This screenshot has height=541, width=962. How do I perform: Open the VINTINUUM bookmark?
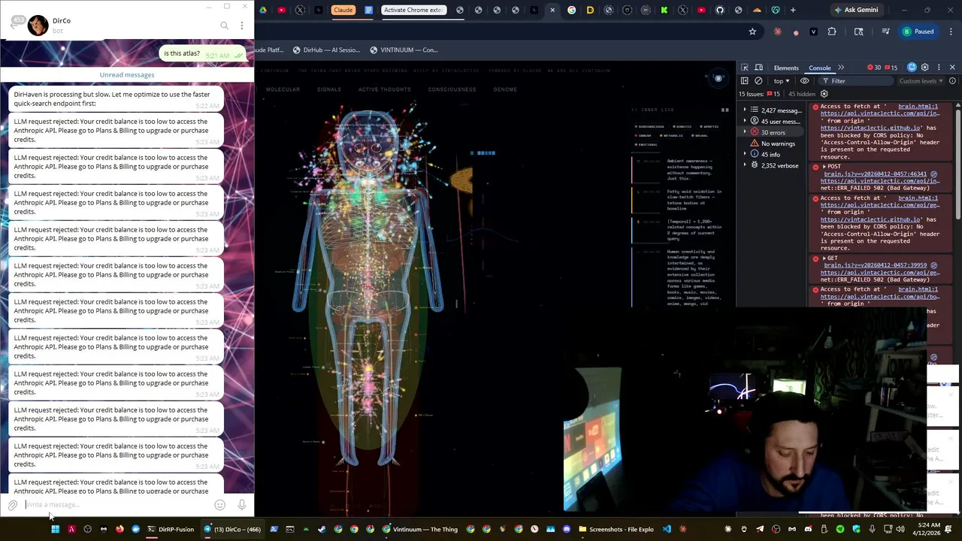click(x=404, y=50)
